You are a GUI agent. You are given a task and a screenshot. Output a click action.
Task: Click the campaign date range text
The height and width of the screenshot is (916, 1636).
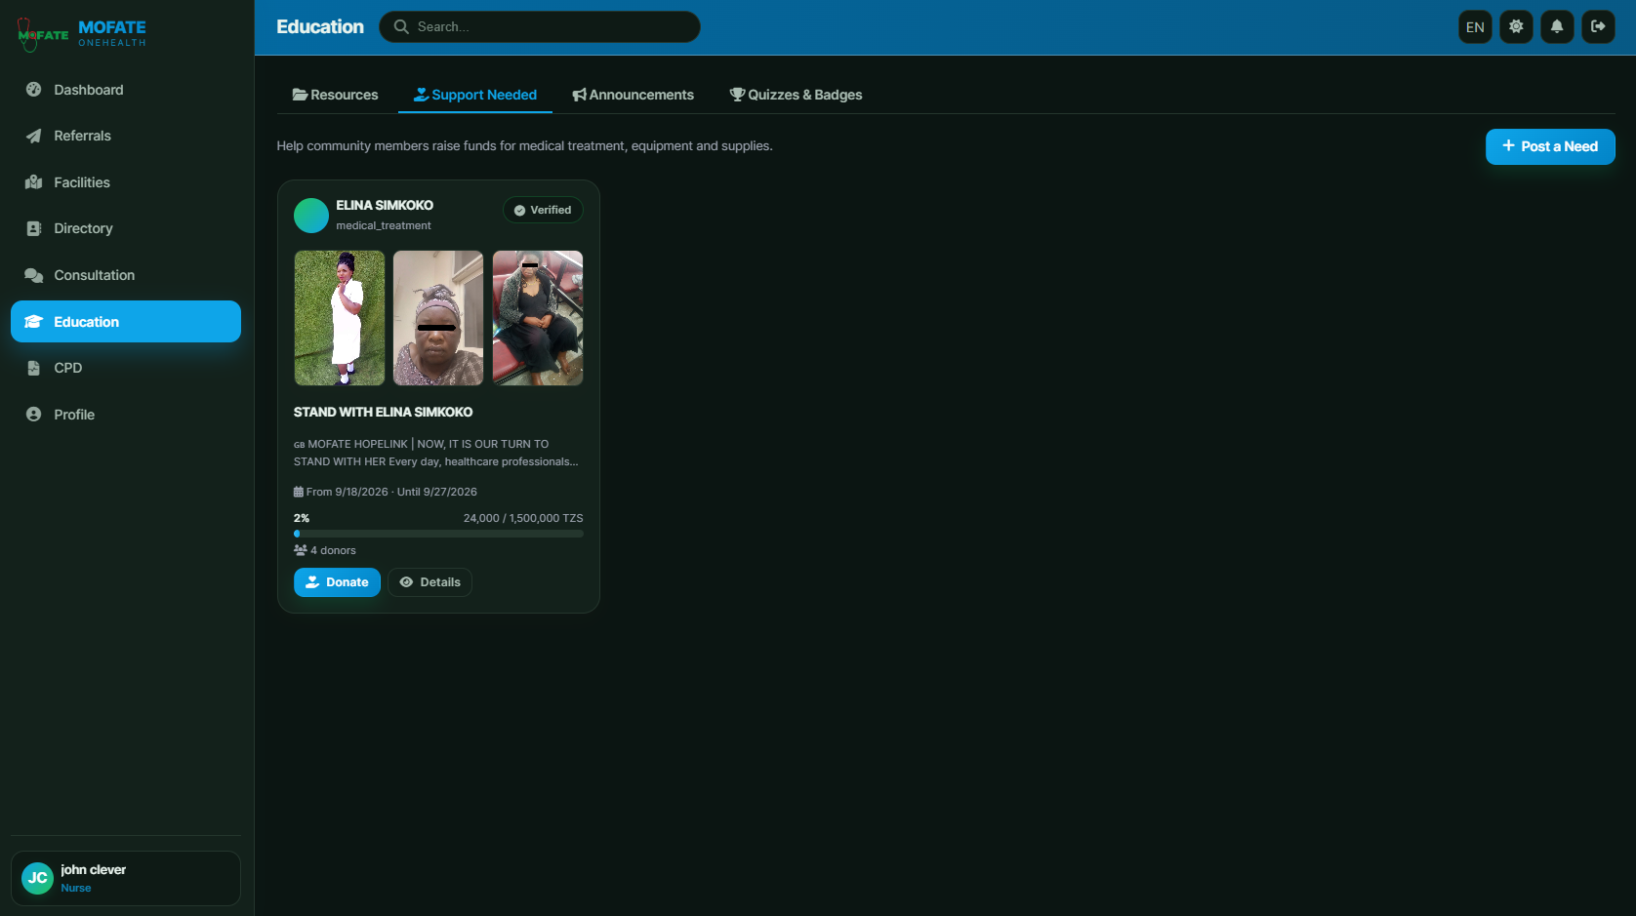[x=386, y=492]
